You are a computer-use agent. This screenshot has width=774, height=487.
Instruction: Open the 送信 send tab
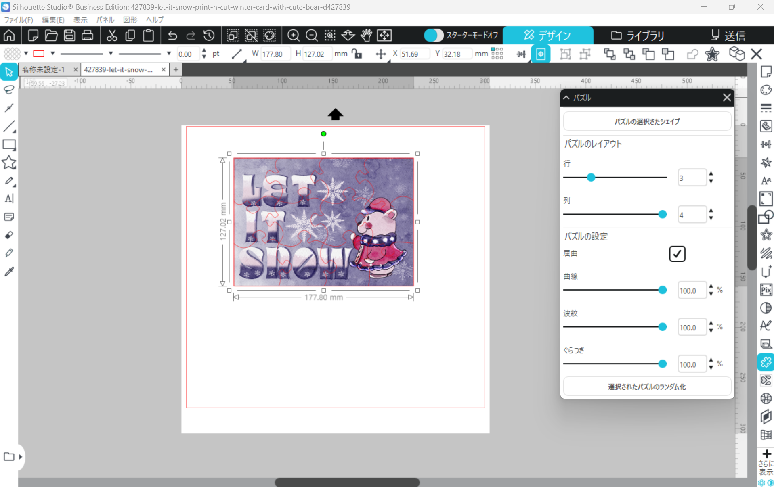pyautogui.click(x=728, y=36)
